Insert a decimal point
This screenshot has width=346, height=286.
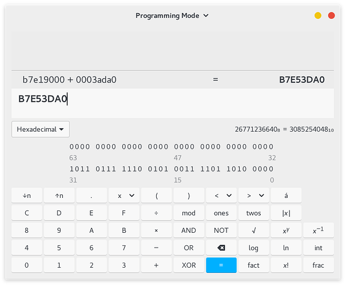[92, 196]
